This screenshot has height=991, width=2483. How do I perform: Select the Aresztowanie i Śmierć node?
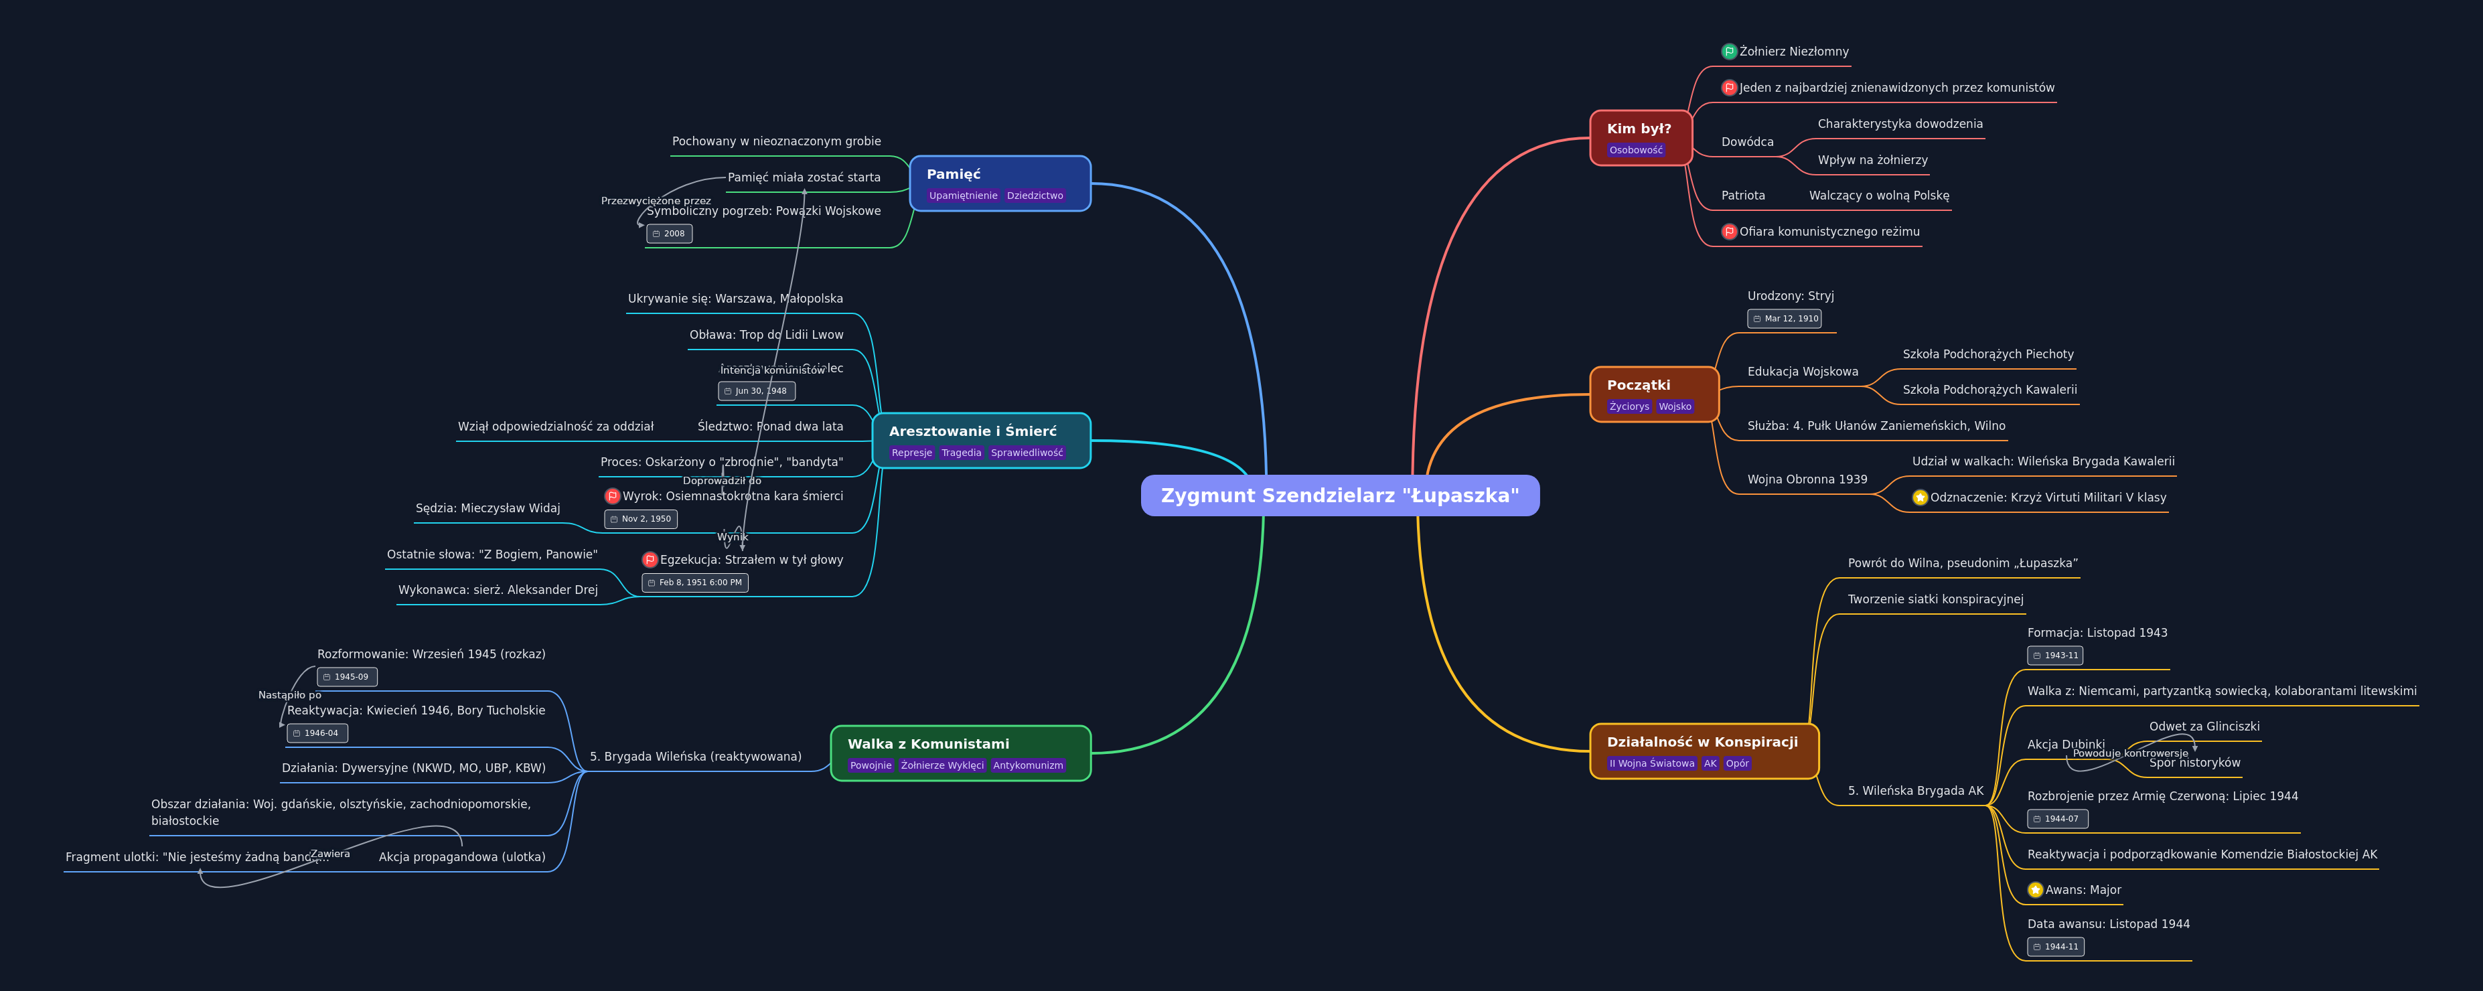(972, 432)
